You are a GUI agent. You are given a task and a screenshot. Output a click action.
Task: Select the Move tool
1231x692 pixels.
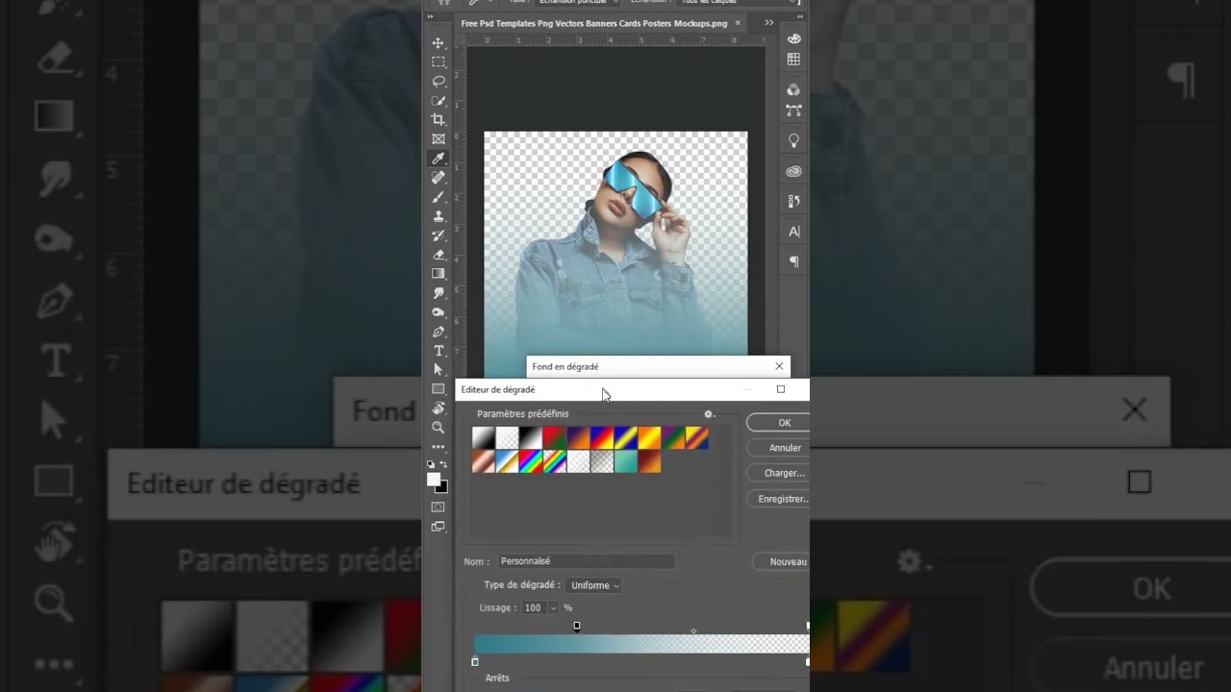tap(439, 43)
